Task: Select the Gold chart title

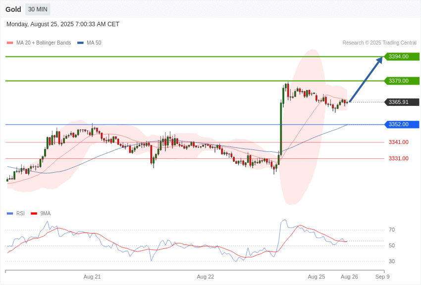Action: click(x=13, y=9)
